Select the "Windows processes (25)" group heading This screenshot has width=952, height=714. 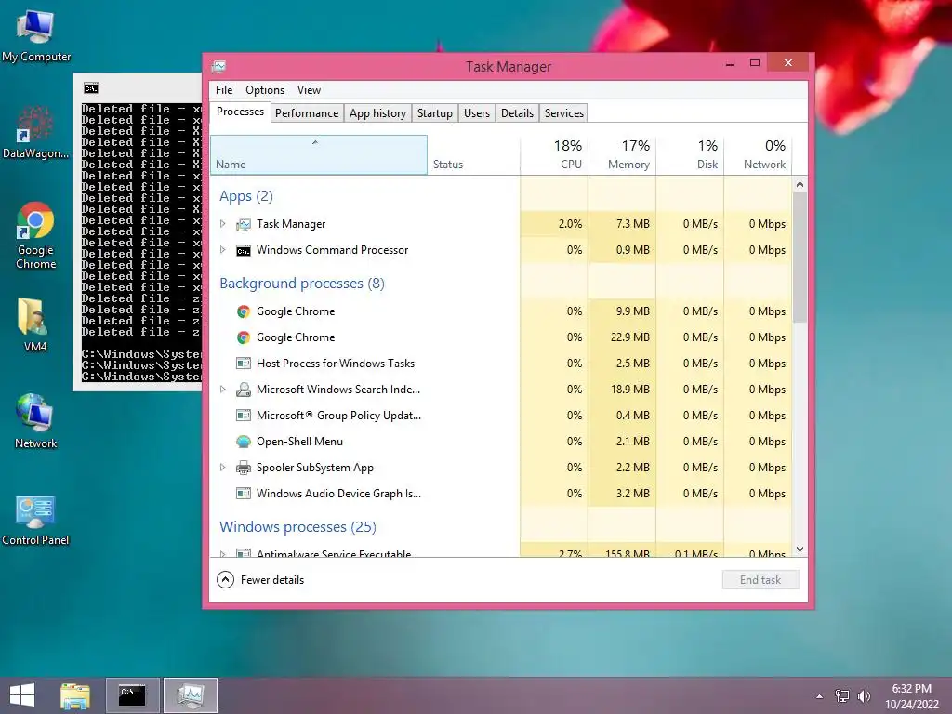tap(297, 527)
